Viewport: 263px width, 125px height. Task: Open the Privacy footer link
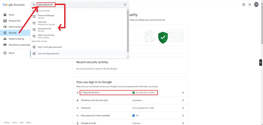[7, 122]
